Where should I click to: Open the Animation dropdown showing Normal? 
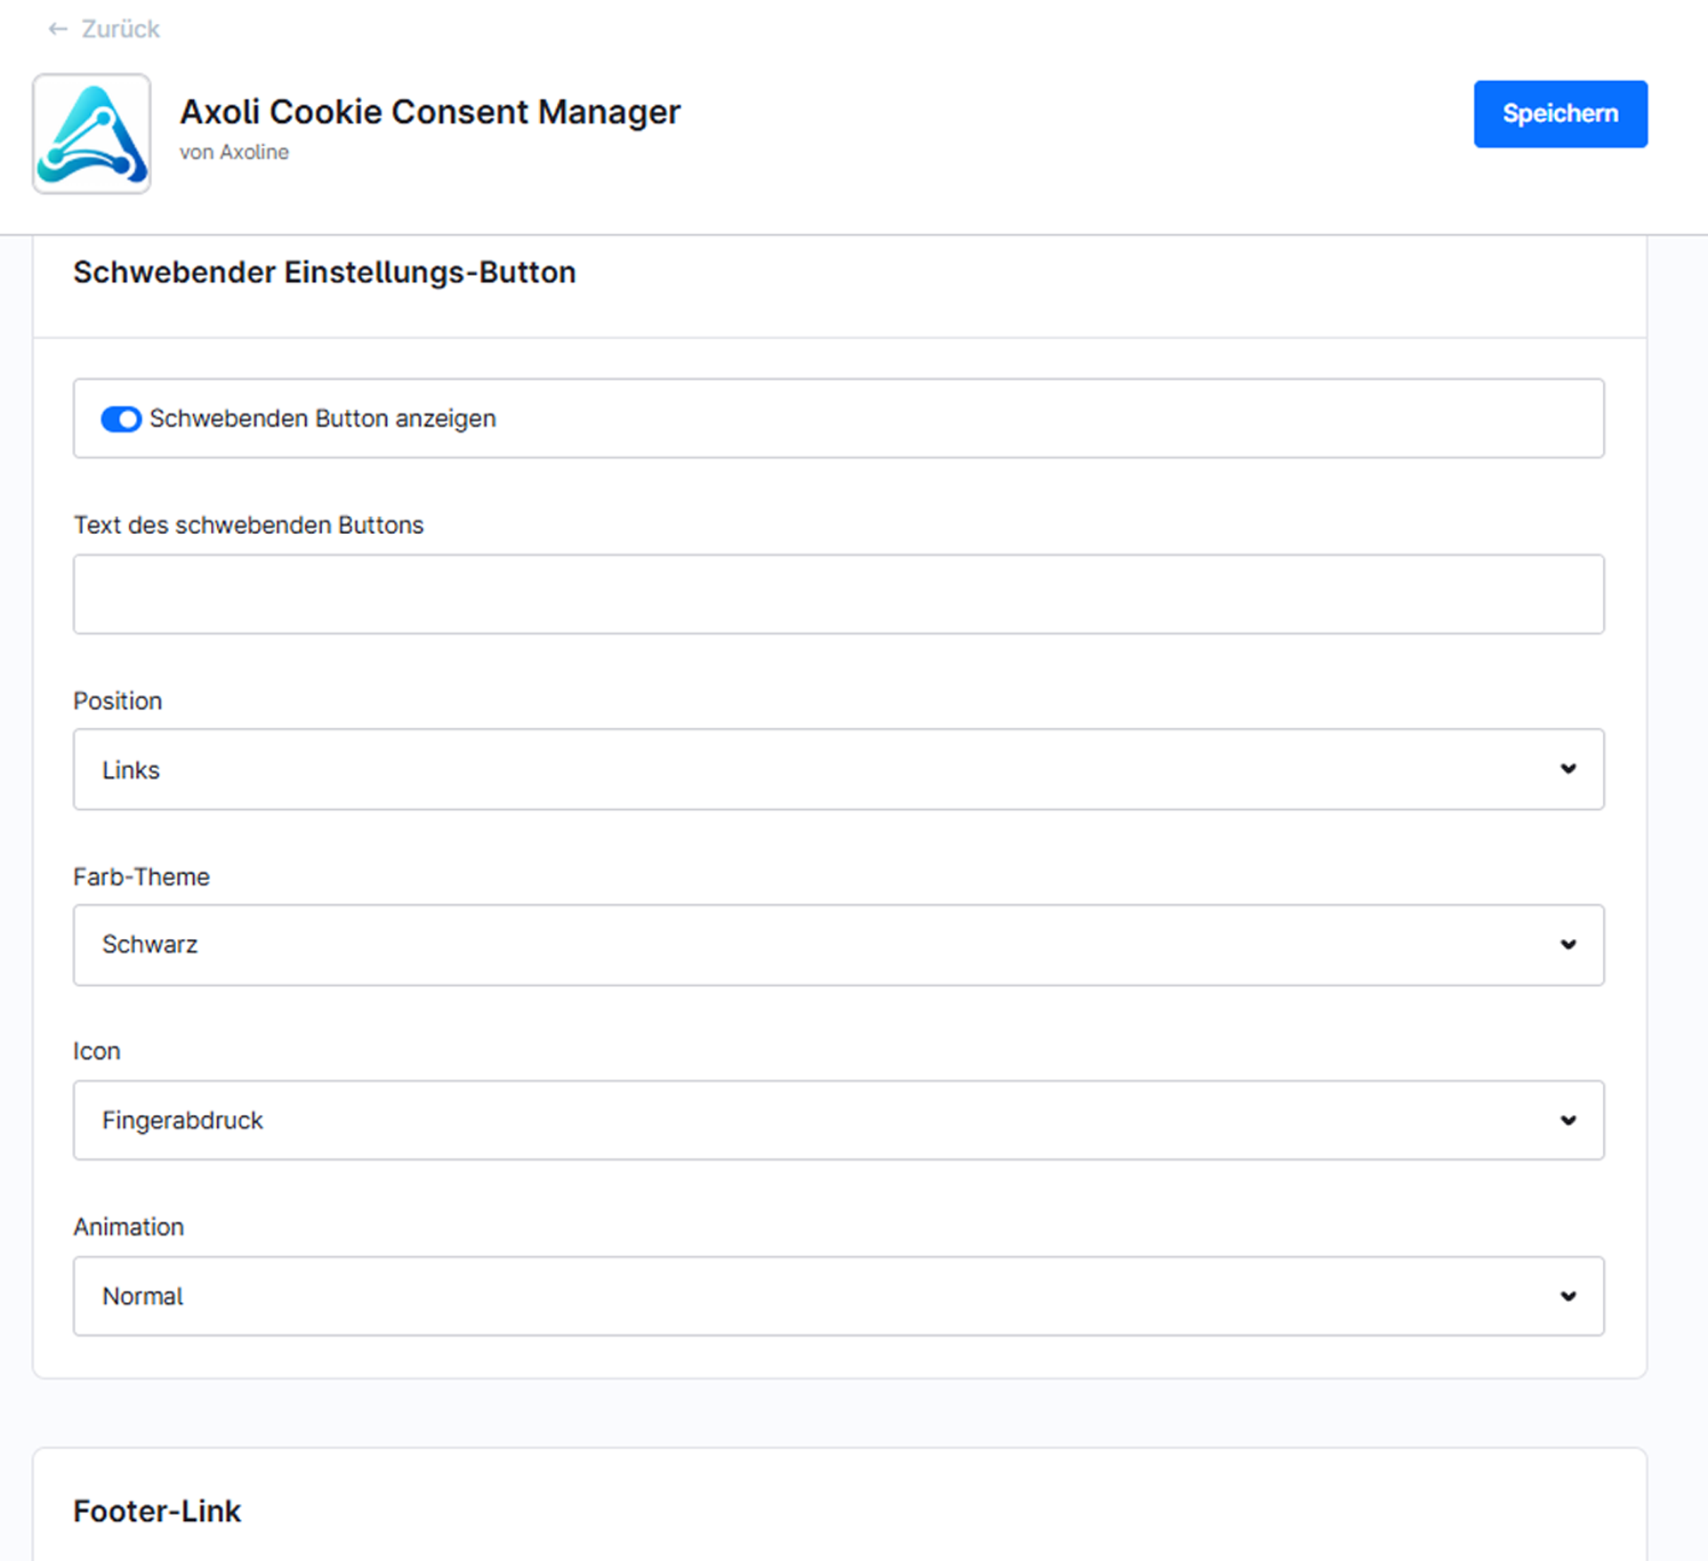838,1296
